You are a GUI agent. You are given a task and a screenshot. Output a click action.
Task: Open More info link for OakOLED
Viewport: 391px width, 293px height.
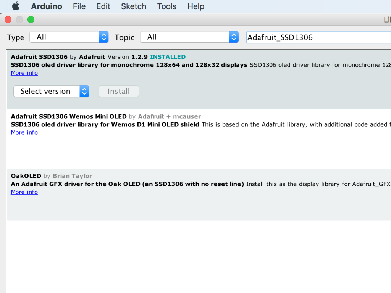24,192
